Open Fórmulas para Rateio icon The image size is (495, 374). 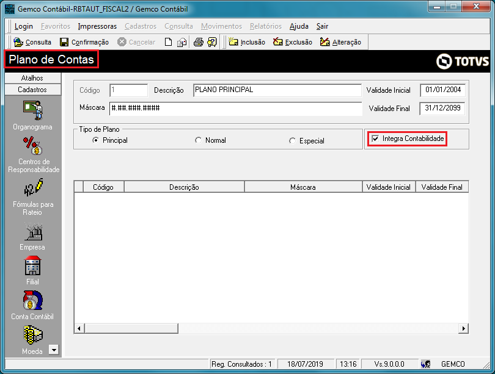(33, 187)
